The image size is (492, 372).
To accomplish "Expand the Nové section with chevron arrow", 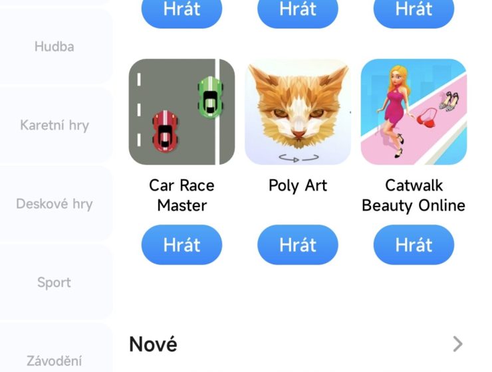I will pos(458,344).
